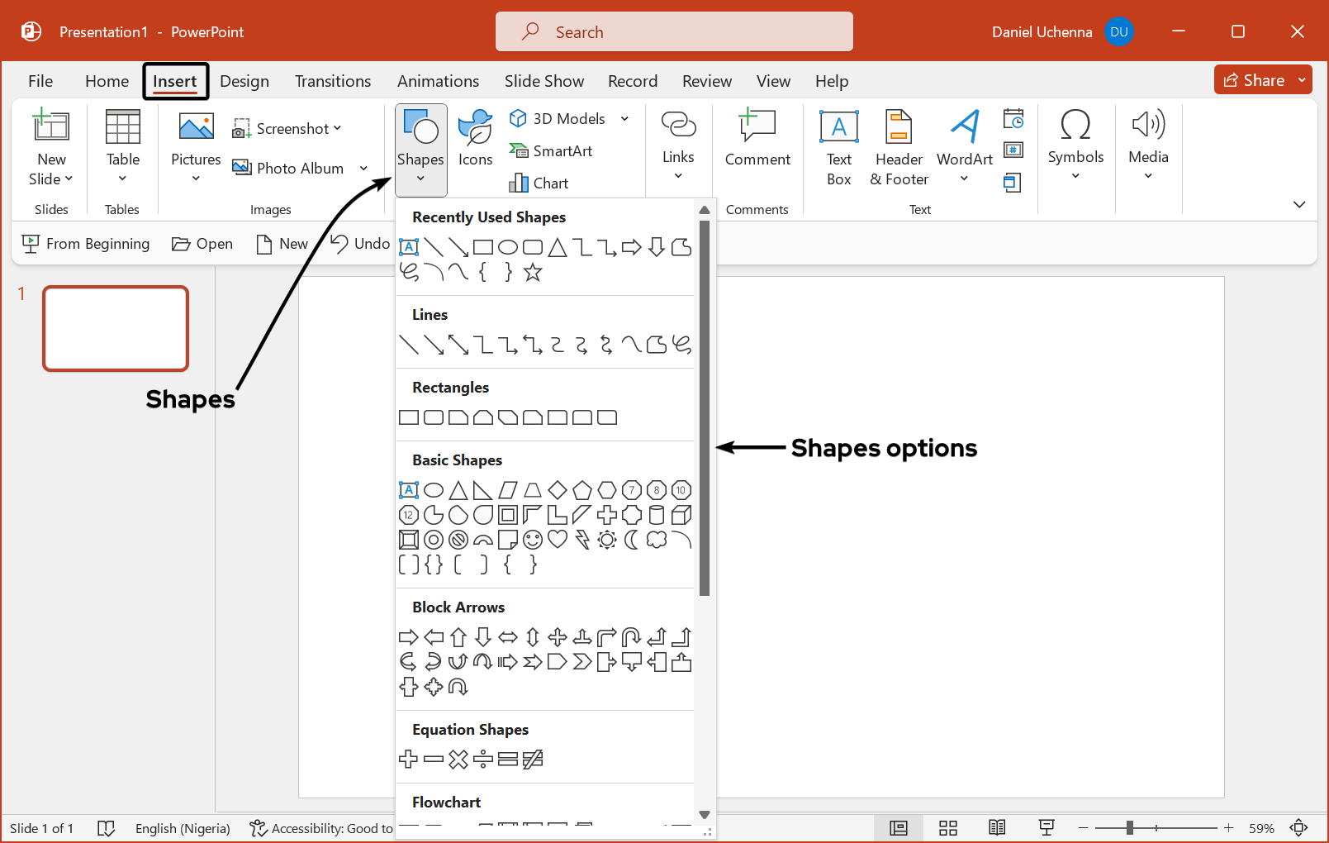This screenshot has height=843, width=1329.
Task: Collapse the ribbon using the chevron
Action: [1298, 204]
